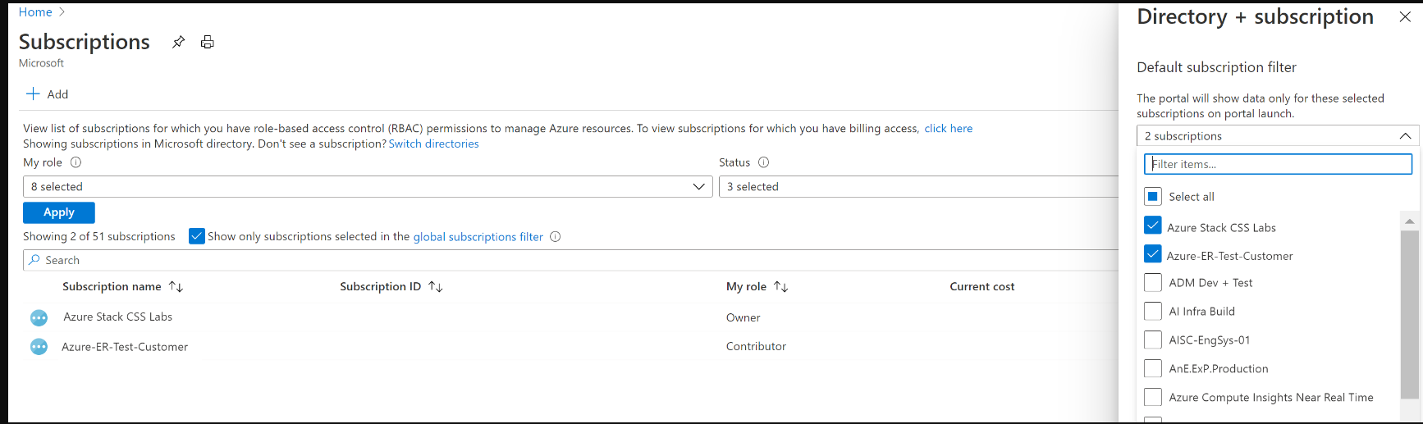Click the chevron beside Home breadcrumb
The height and width of the screenshot is (424, 1423).
[x=62, y=11]
